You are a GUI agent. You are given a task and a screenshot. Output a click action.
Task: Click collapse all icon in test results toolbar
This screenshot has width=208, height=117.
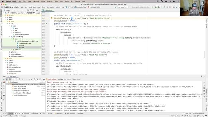tap(22, 79)
